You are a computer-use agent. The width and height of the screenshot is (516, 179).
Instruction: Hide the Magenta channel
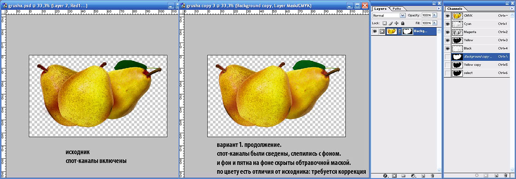point(447,32)
